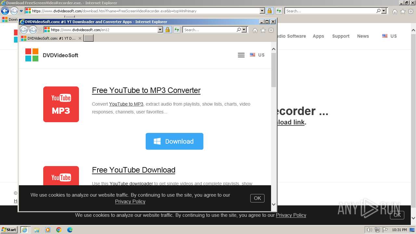
Task: Open the hamburger menu on DVDVideoSoft page
Action: pos(241,55)
